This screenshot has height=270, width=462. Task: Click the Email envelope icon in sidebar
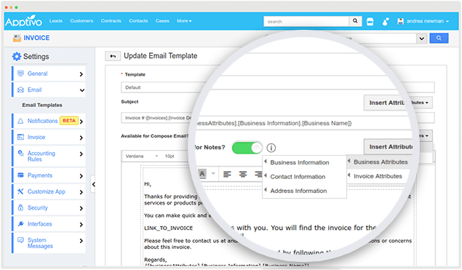click(x=20, y=90)
